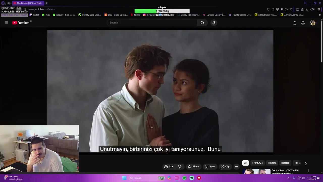Open the browser search tabs magnifier
323x182 pixels.
305,3
